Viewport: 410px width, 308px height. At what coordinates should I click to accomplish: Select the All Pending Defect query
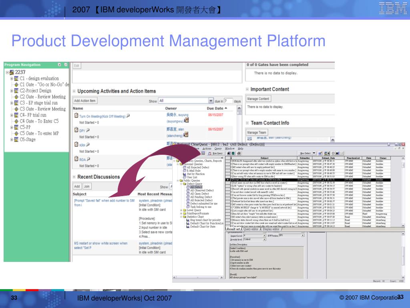(201, 197)
